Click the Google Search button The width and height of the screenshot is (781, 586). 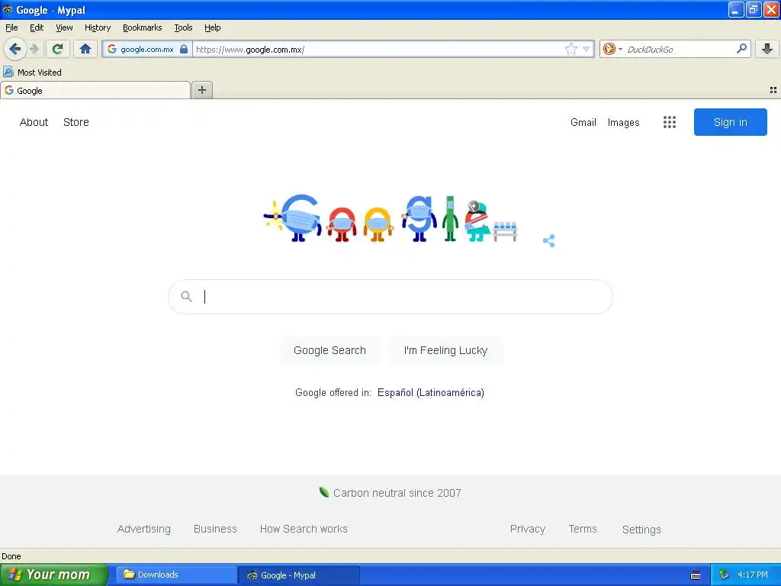[x=329, y=350]
